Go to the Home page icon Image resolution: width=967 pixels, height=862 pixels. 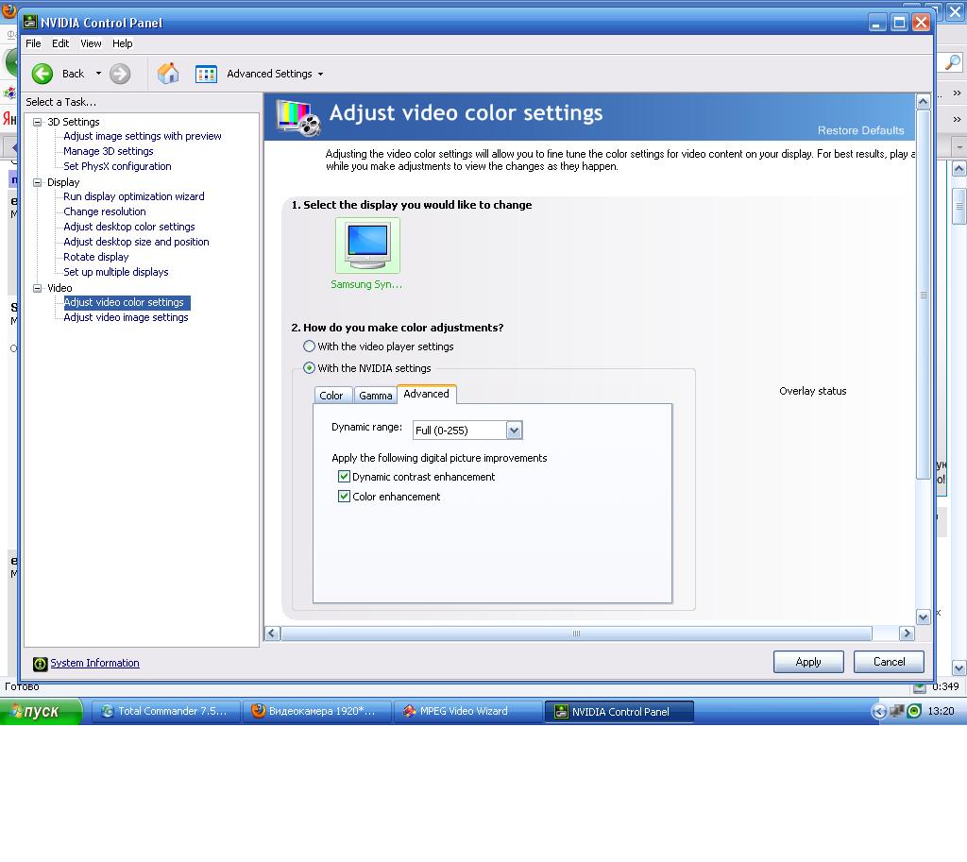pyautogui.click(x=168, y=74)
